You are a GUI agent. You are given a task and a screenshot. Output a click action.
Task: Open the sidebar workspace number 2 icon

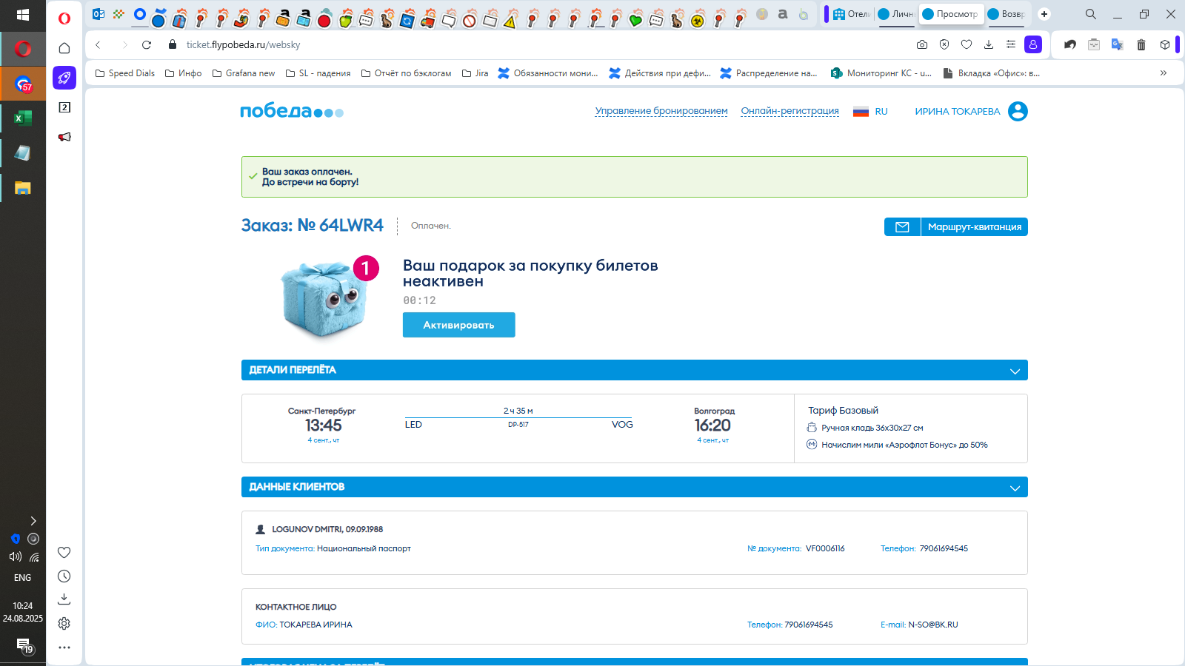click(x=64, y=107)
